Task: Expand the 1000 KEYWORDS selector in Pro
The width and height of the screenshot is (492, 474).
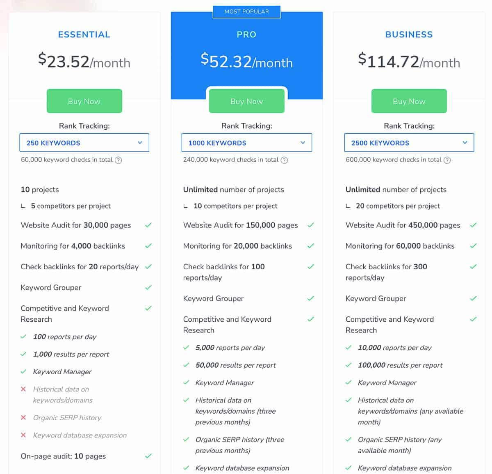Action: (246, 143)
